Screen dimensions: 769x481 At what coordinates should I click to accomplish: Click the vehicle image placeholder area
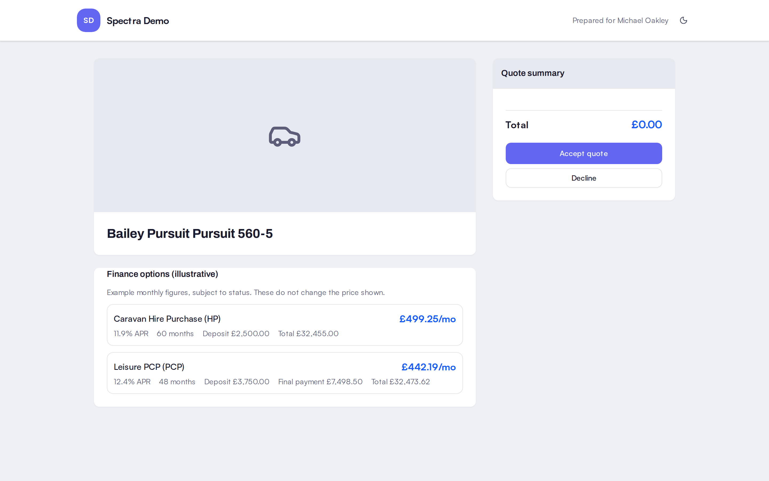pyautogui.click(x=285, y=135)
